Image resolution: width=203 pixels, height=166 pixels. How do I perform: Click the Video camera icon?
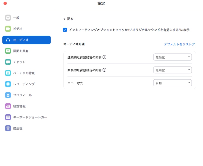[8, 29]
